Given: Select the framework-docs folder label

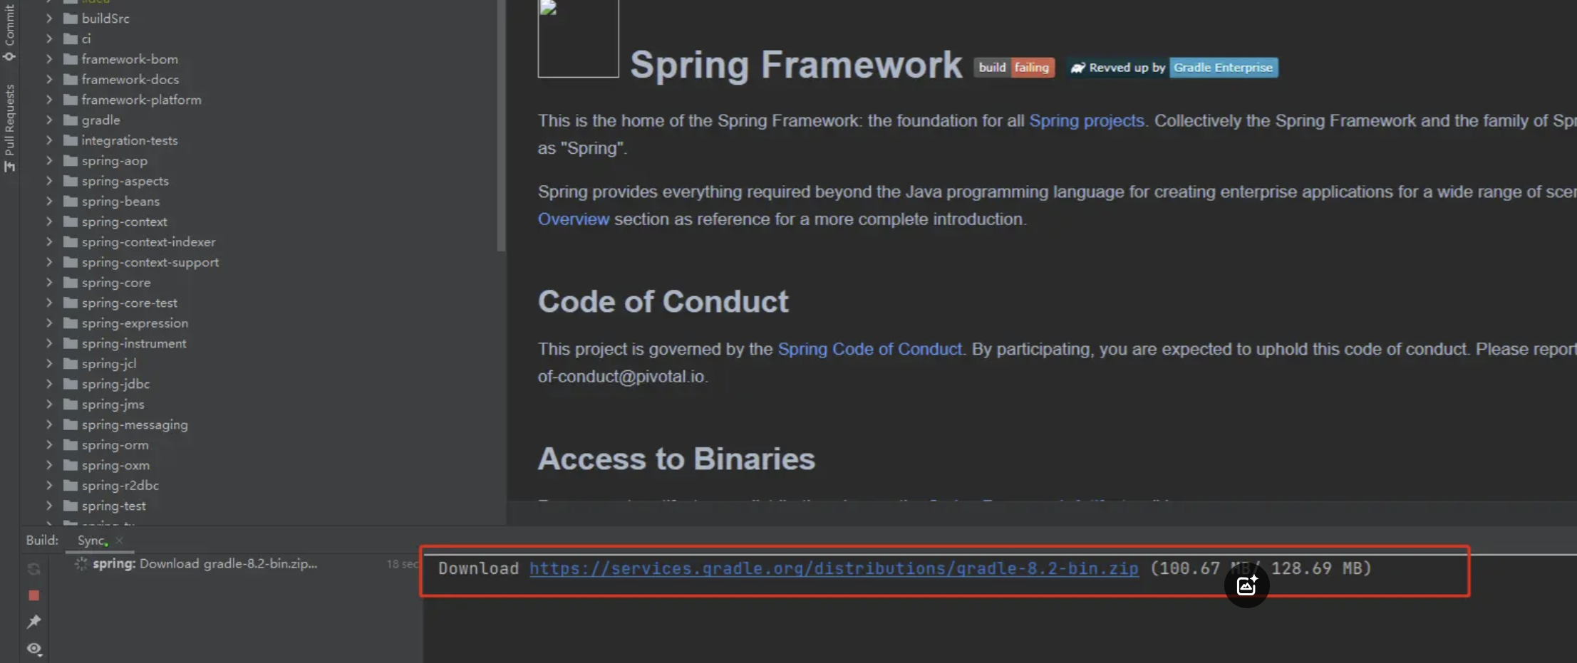Looking at the screenshot, I should pos(130,79).
